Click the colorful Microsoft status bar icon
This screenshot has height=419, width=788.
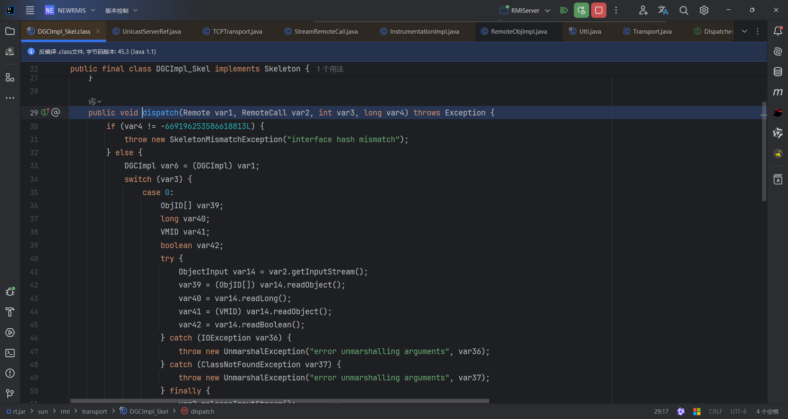click(x=697, y=411)
